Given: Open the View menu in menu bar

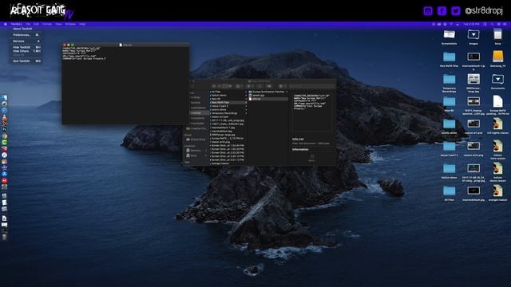Looking at the screenshot, I should coord(58,24).
